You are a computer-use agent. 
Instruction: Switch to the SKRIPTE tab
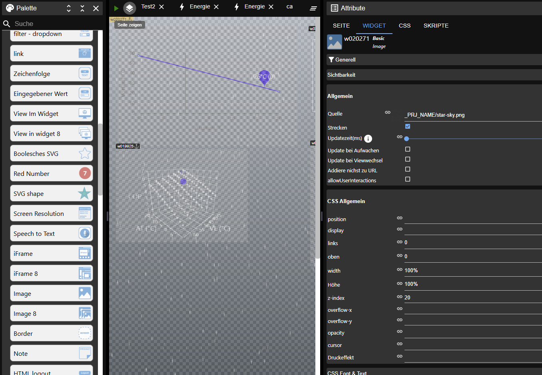tap(436, 26)
